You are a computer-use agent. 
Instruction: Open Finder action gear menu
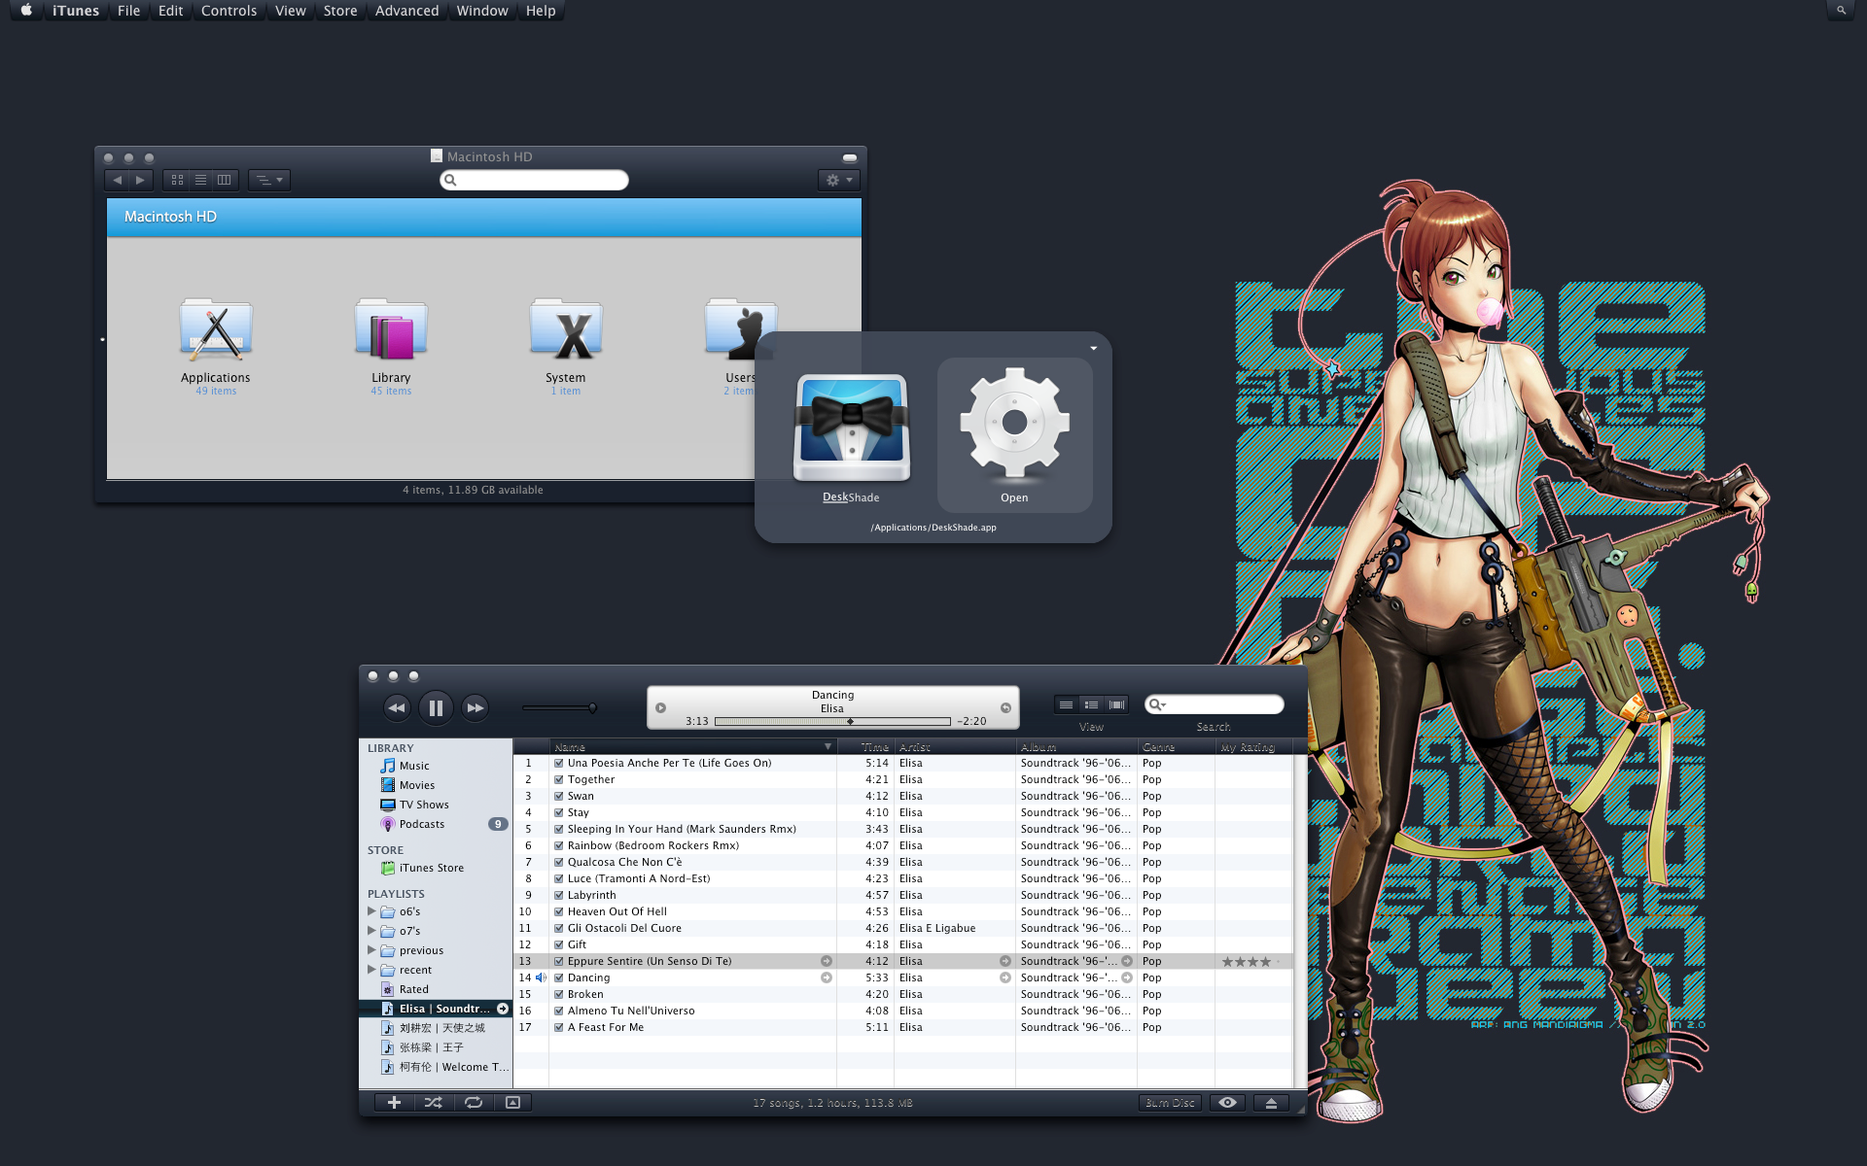point(838,180)
